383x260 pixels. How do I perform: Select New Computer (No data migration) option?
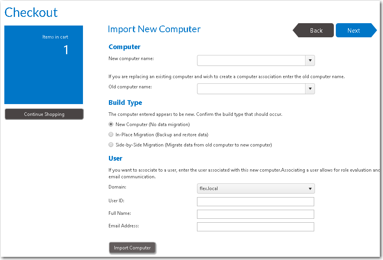[111, 125]
